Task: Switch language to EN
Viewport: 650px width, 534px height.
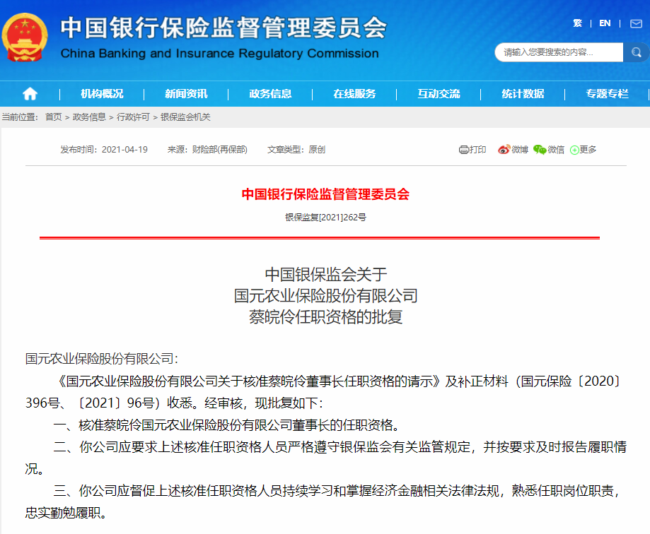Action: (605, 23)
